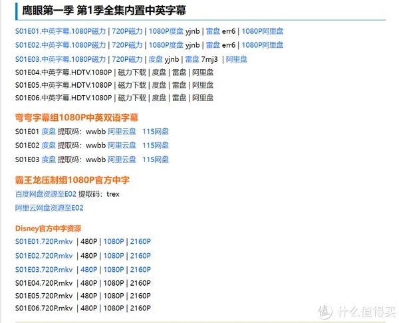Click heading 鹰眼第一季 第1季全集内置中英字幕
Screen dimensions: 399x323
point(104,11)
